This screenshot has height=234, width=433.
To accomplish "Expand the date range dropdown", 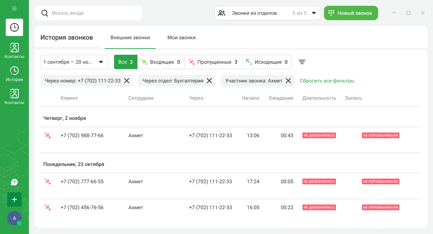I will (74, 62).
